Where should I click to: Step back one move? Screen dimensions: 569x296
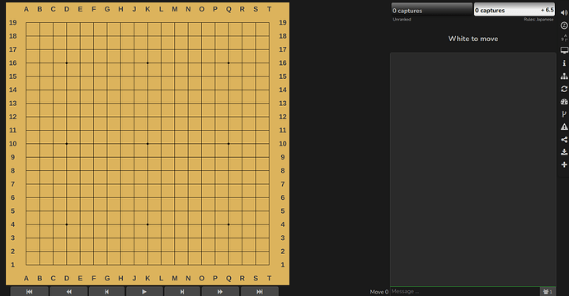(106, 291)
